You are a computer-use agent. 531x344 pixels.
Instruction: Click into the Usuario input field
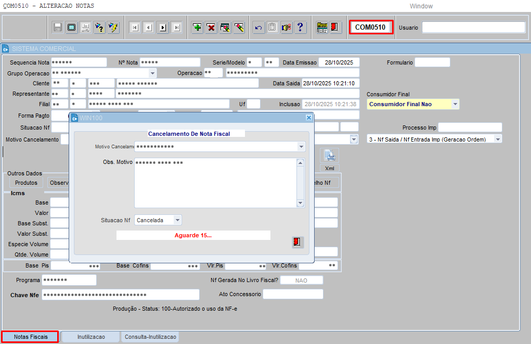473,28
